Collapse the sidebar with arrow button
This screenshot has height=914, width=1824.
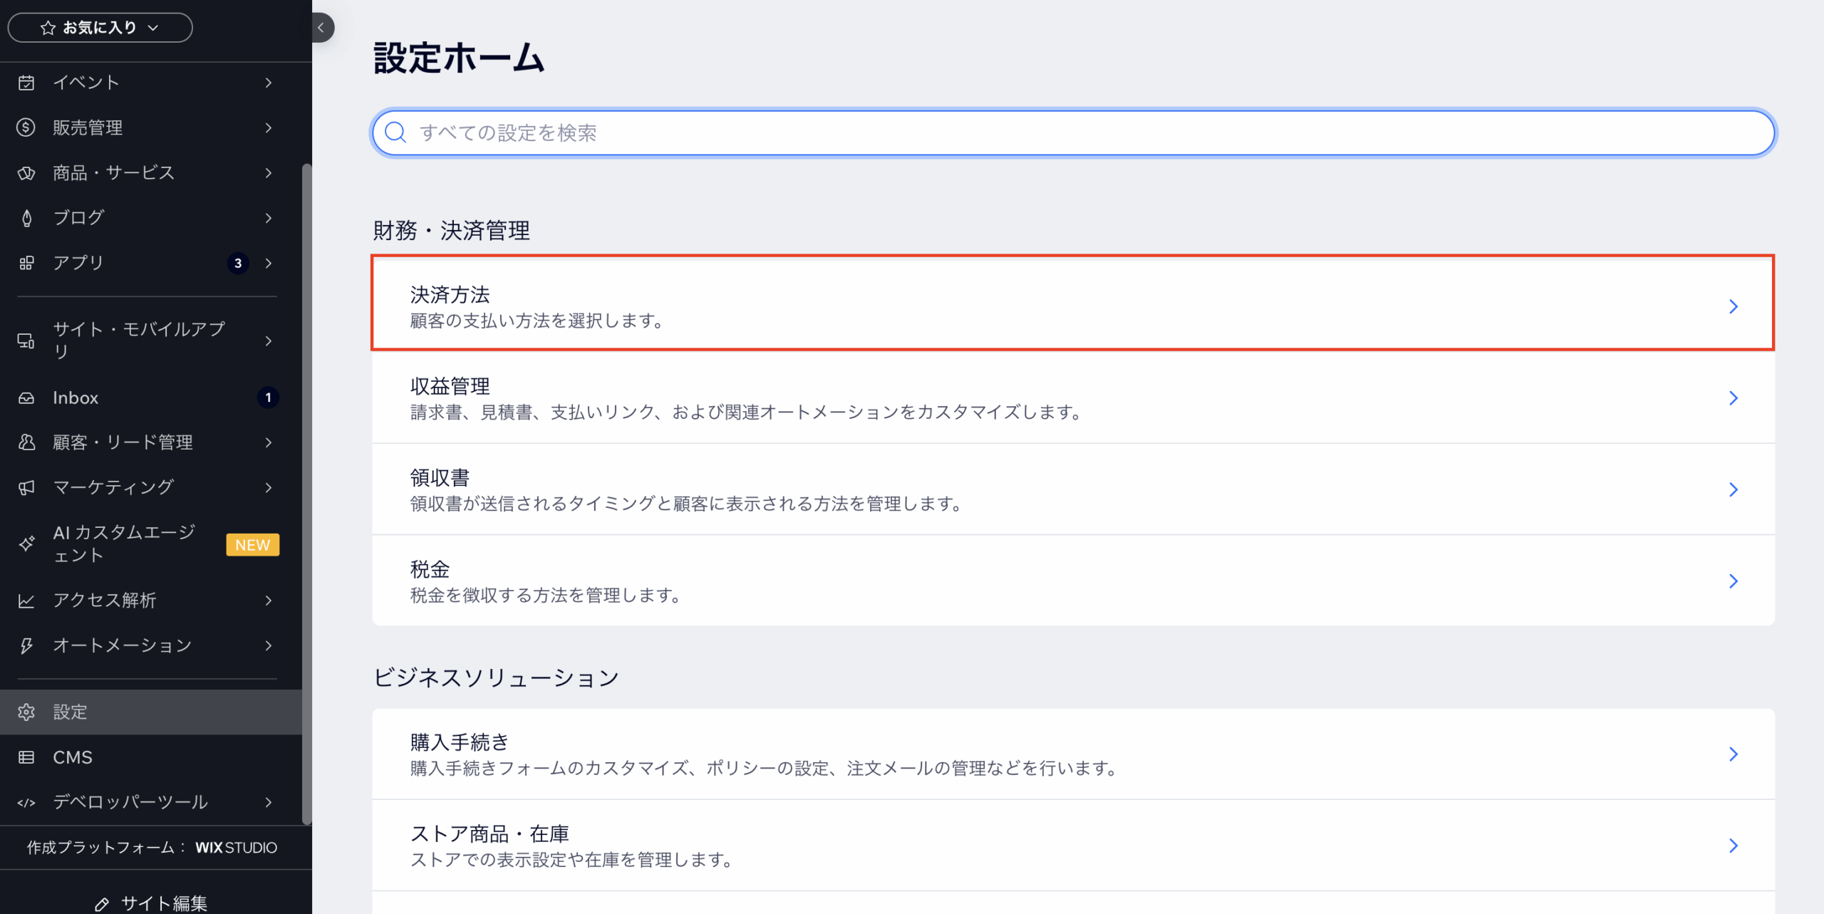point(321,28)
